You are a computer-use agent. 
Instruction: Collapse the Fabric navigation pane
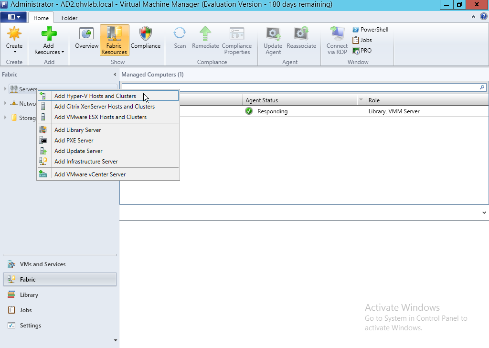(x=115, y=75)
